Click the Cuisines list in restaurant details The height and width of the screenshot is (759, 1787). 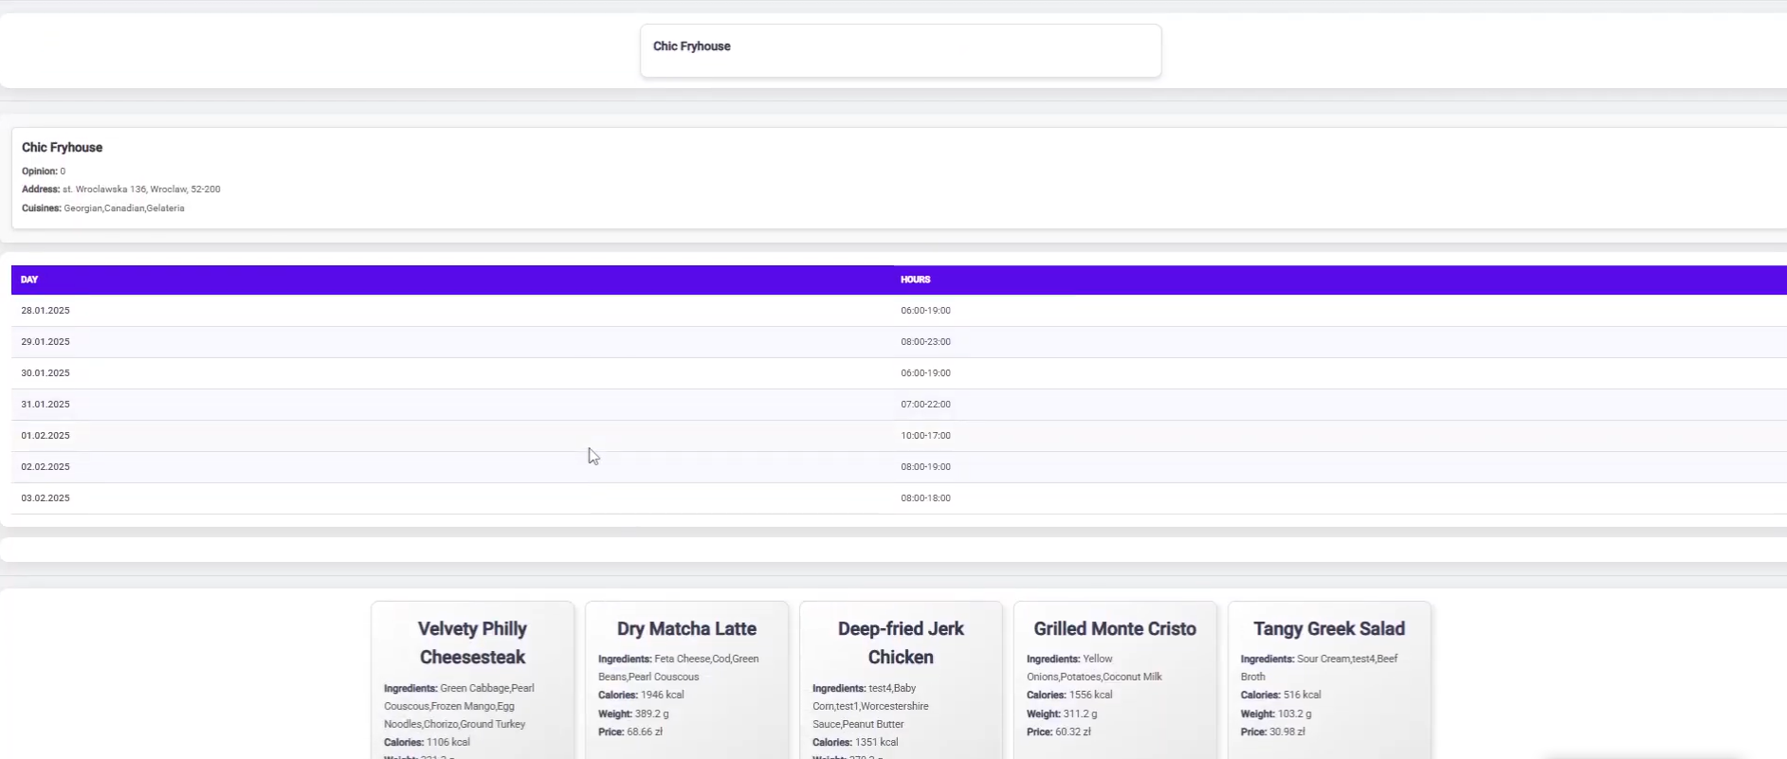click(x=103, y=208)
